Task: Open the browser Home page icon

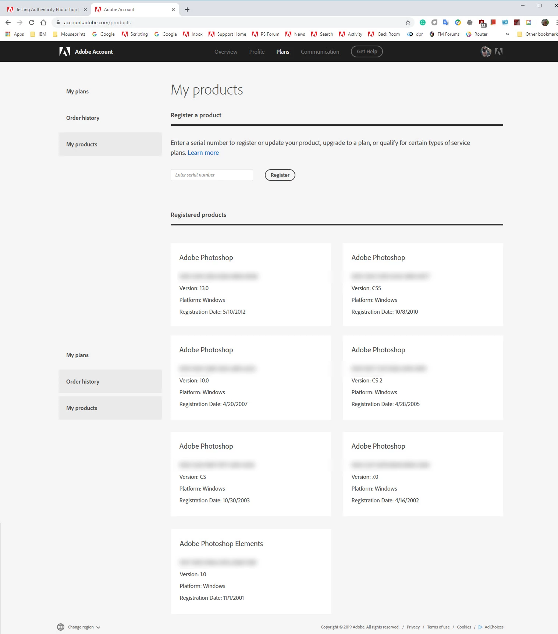Action: (43, 22)
